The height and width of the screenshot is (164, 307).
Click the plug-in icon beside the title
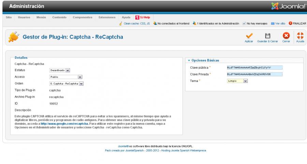click(14, 37)
